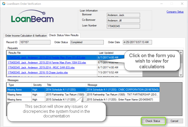The width and height of the screenshot is (188, 127).
Task: Open the Company Setup link
Action: [x=175, y=12]
